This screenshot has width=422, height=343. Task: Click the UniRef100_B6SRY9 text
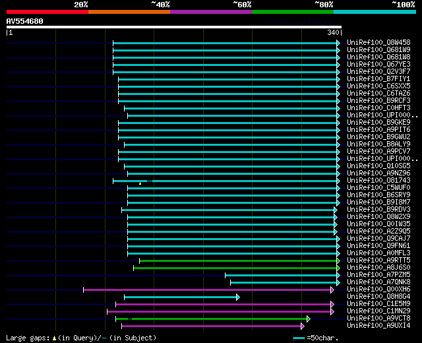[378, 195]
